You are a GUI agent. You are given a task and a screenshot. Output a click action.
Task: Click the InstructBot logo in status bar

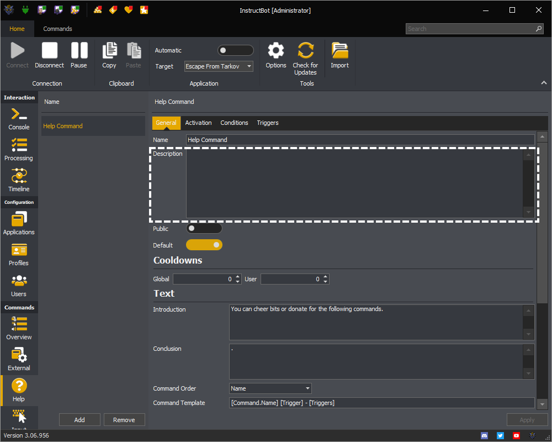tap(532, 436)
